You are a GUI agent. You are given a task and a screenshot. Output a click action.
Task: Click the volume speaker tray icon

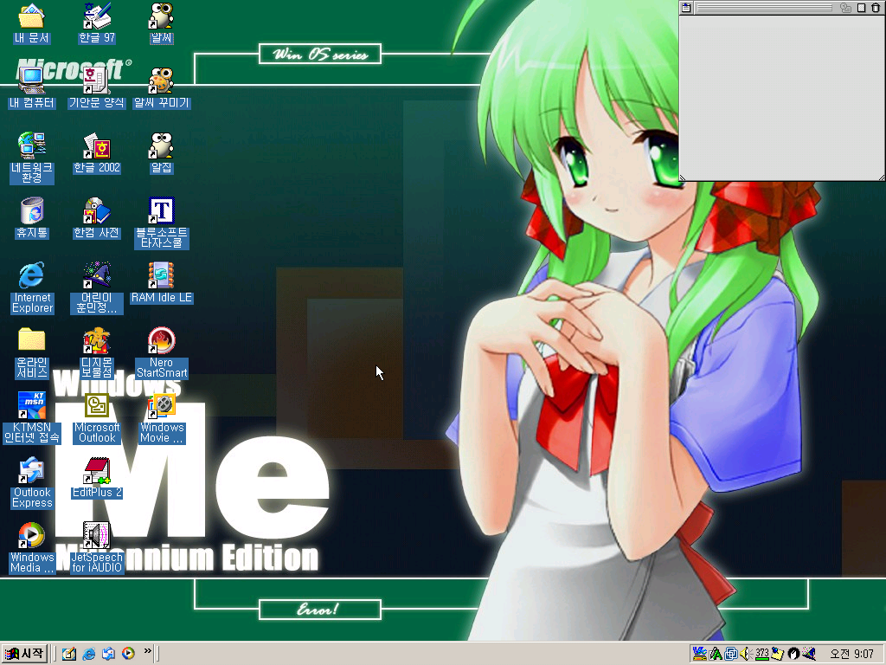point(744,654)
